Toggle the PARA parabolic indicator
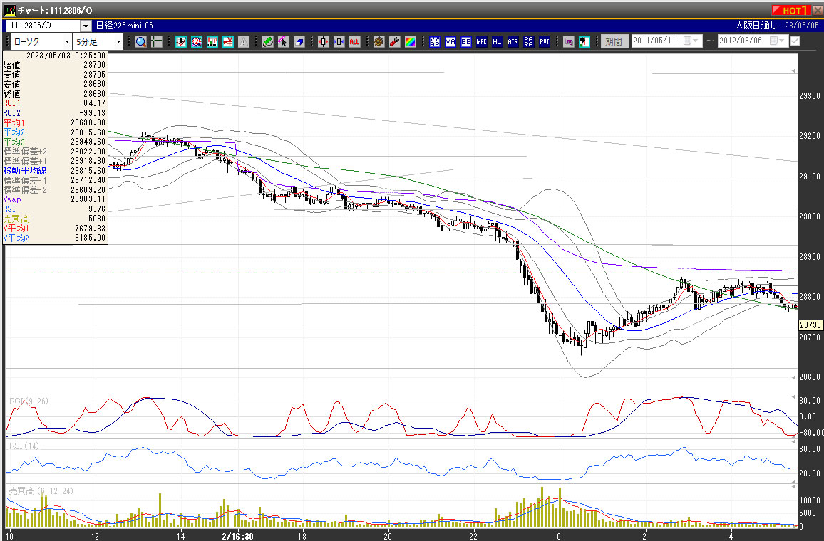This screenshot has height=541, width=824. pyautogui.click(x=529, y=42)
